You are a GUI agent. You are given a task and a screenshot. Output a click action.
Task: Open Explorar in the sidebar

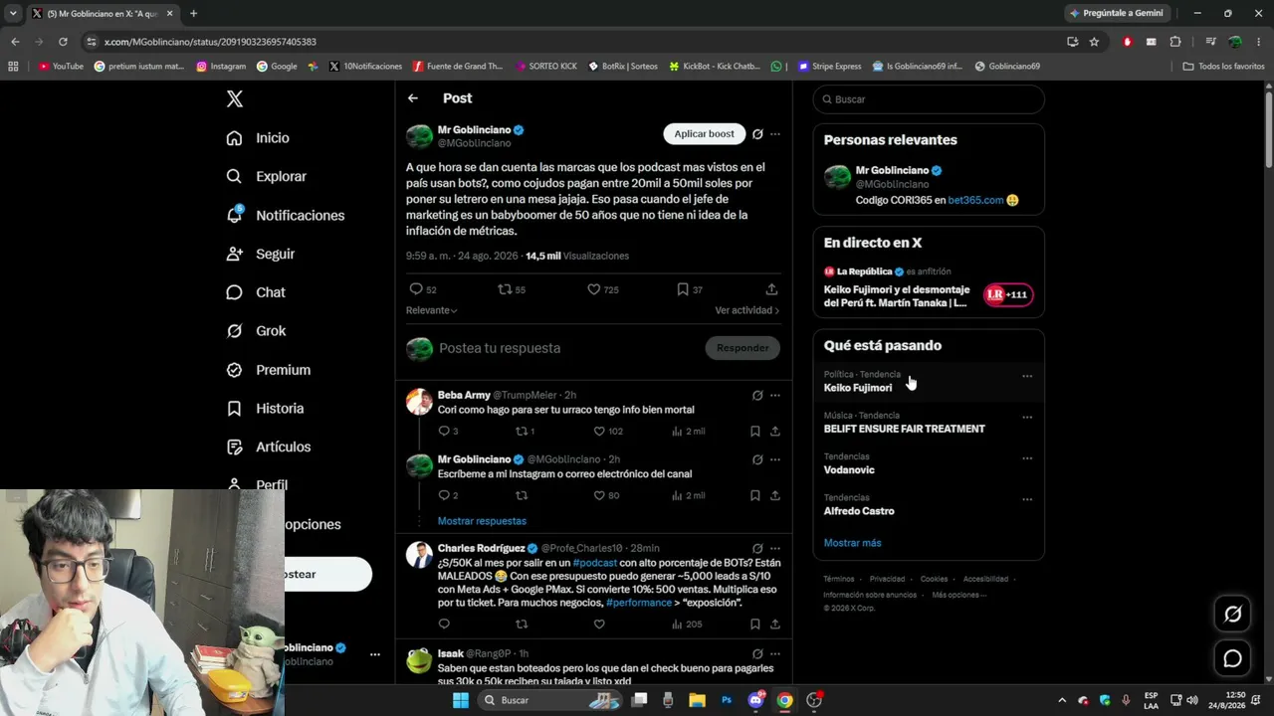click(267, 176)
